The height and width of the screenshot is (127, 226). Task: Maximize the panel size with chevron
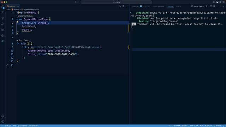[220, 6]
